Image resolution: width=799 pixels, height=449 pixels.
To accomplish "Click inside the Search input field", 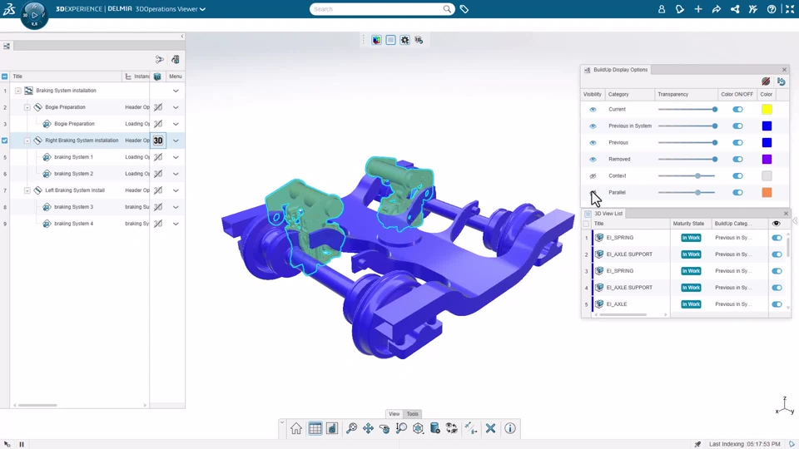I will point(376,9).
